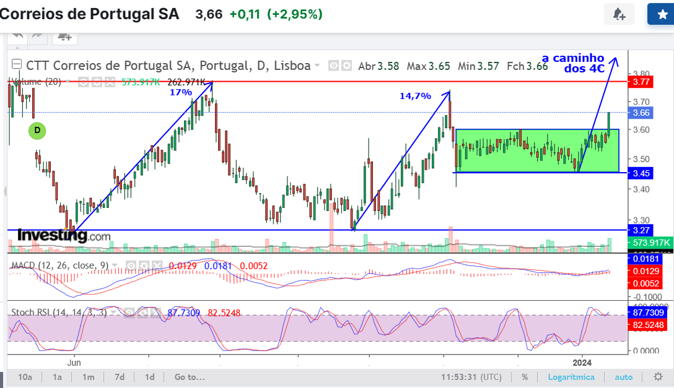Toggle visibility of main series eye icon
This screenshot has width=674, height=388.
[333, 66]
